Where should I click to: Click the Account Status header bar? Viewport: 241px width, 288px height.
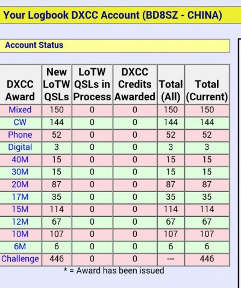[x=114, y=45]
